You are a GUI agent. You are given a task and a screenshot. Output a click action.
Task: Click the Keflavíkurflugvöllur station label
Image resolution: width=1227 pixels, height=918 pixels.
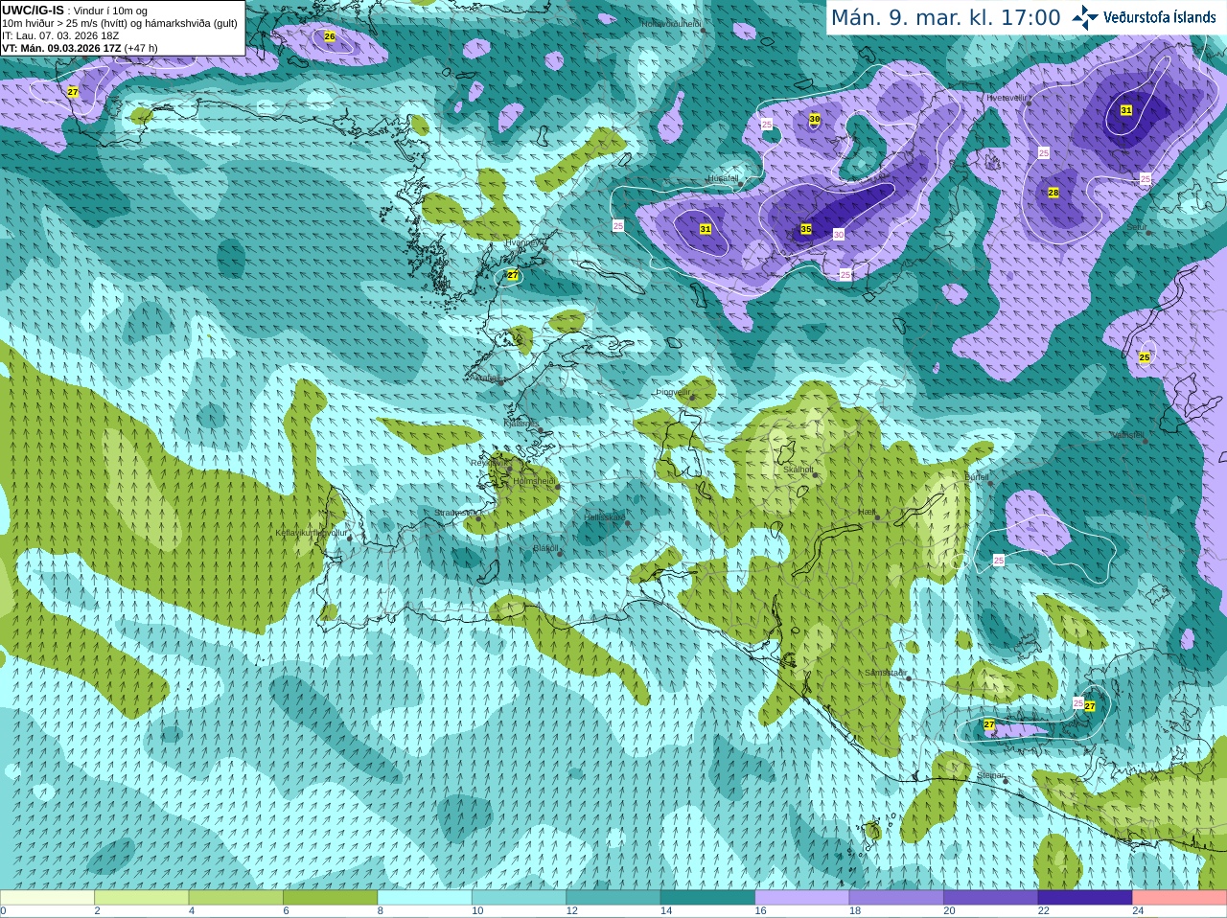(310, 533)
